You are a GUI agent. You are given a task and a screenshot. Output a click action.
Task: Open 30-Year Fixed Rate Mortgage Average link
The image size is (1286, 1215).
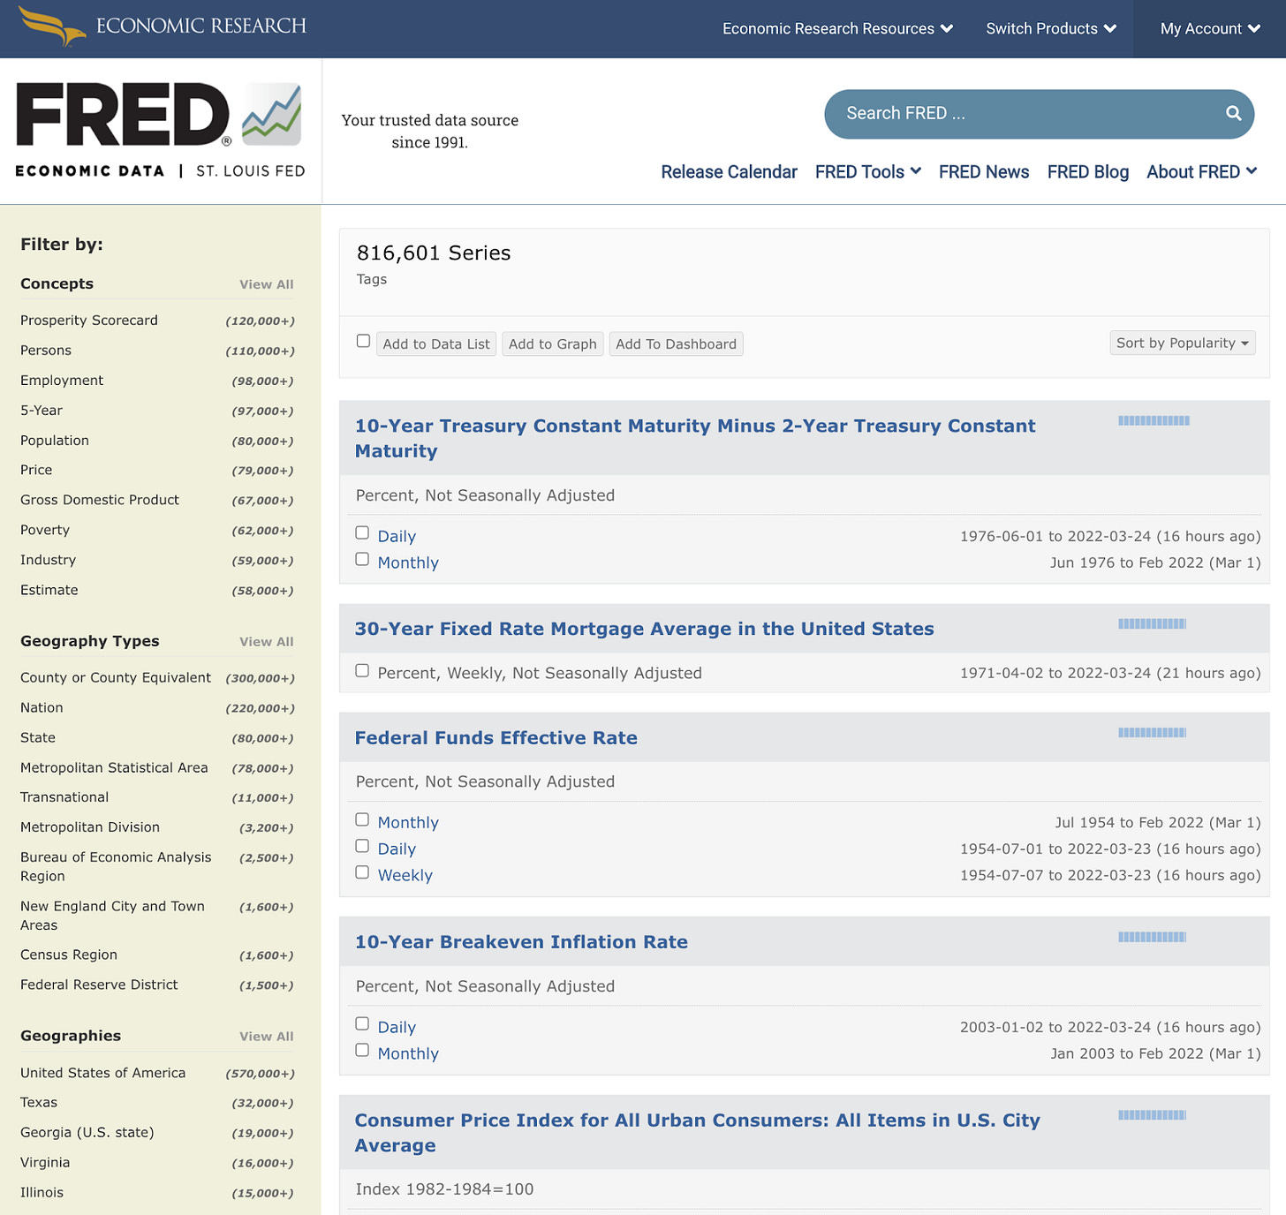point(645,629)
